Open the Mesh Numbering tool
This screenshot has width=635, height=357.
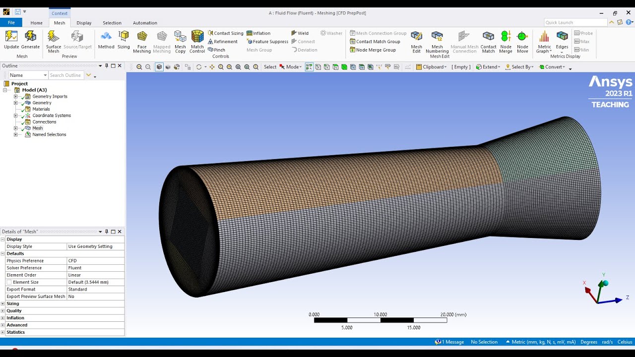pos(437,42)
